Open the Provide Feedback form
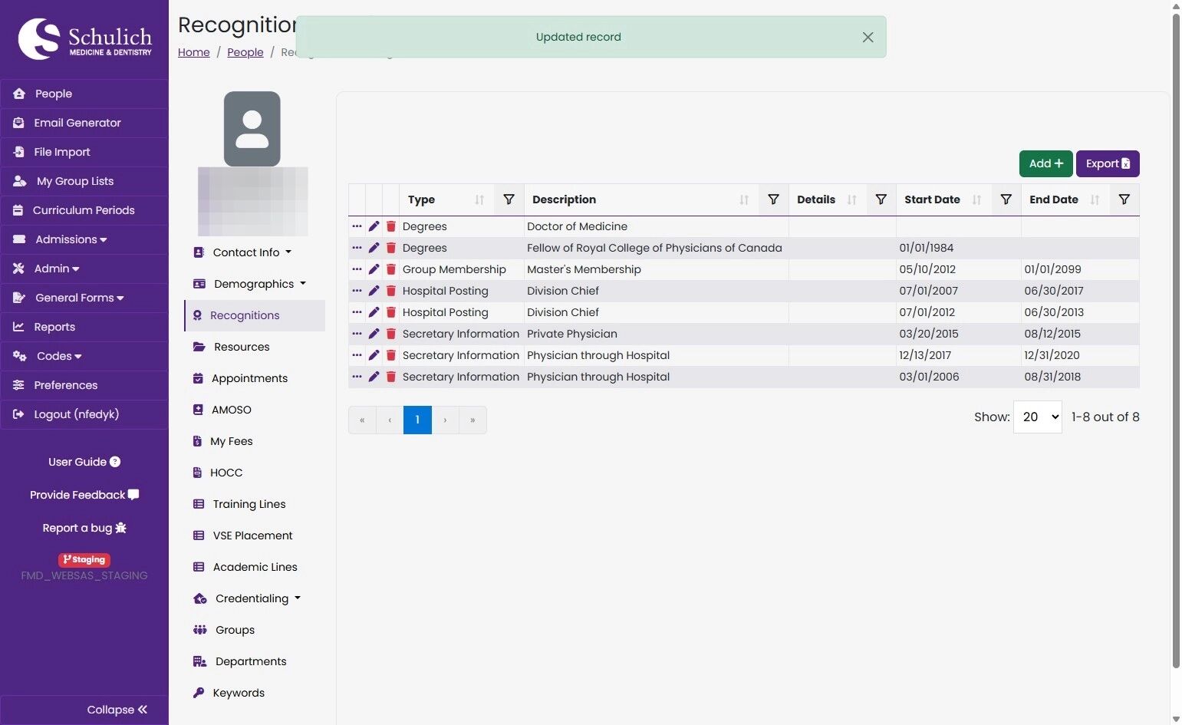The image size is (1182, 725). [x=84, y=495]
